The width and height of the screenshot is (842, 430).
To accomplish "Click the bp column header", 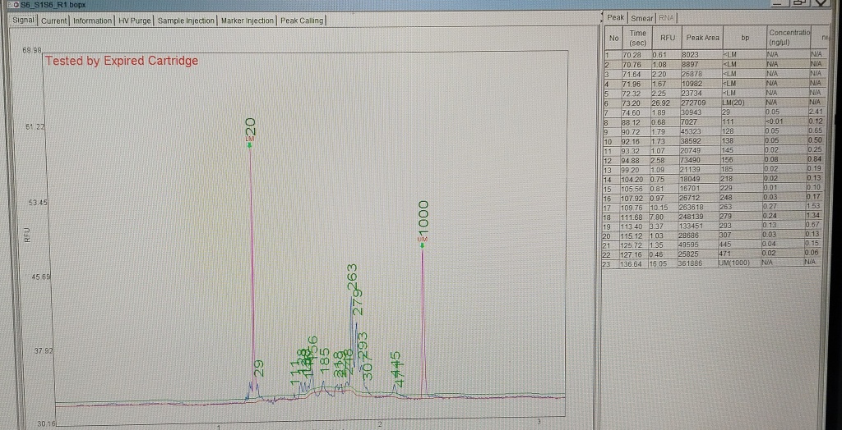I will click(x=745, y=37).
